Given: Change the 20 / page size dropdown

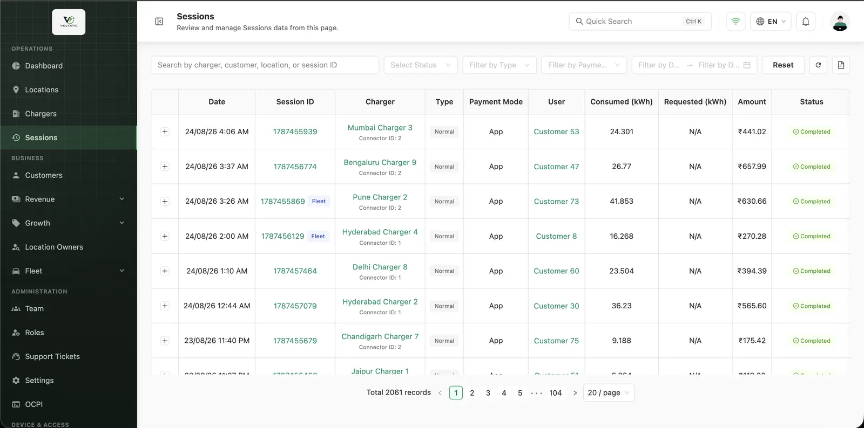Looking at the screenshot, I should [x=609, y=393].
